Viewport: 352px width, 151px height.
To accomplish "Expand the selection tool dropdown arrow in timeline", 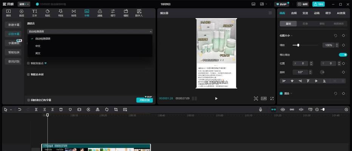I will (x=11, y=110).
